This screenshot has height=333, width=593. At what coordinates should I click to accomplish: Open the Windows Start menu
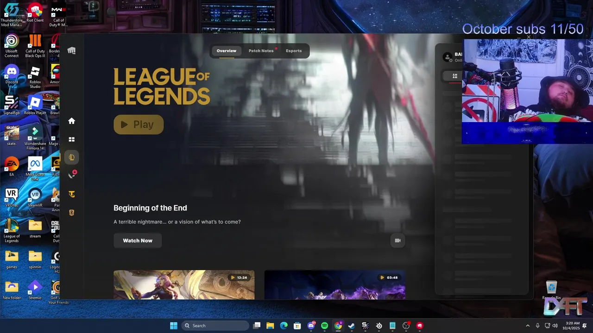(x=174, y=326)
